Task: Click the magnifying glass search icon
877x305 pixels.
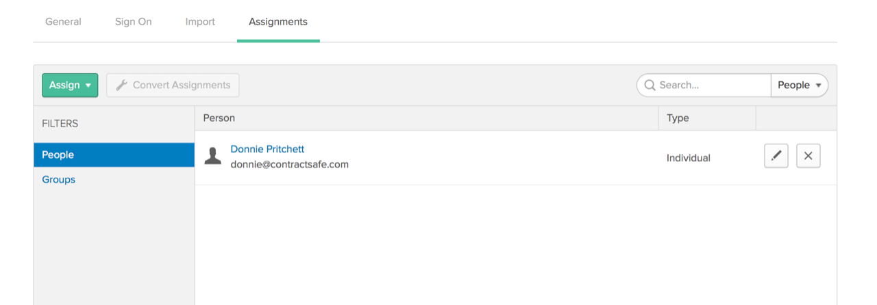Action: (x=649, y=85)
